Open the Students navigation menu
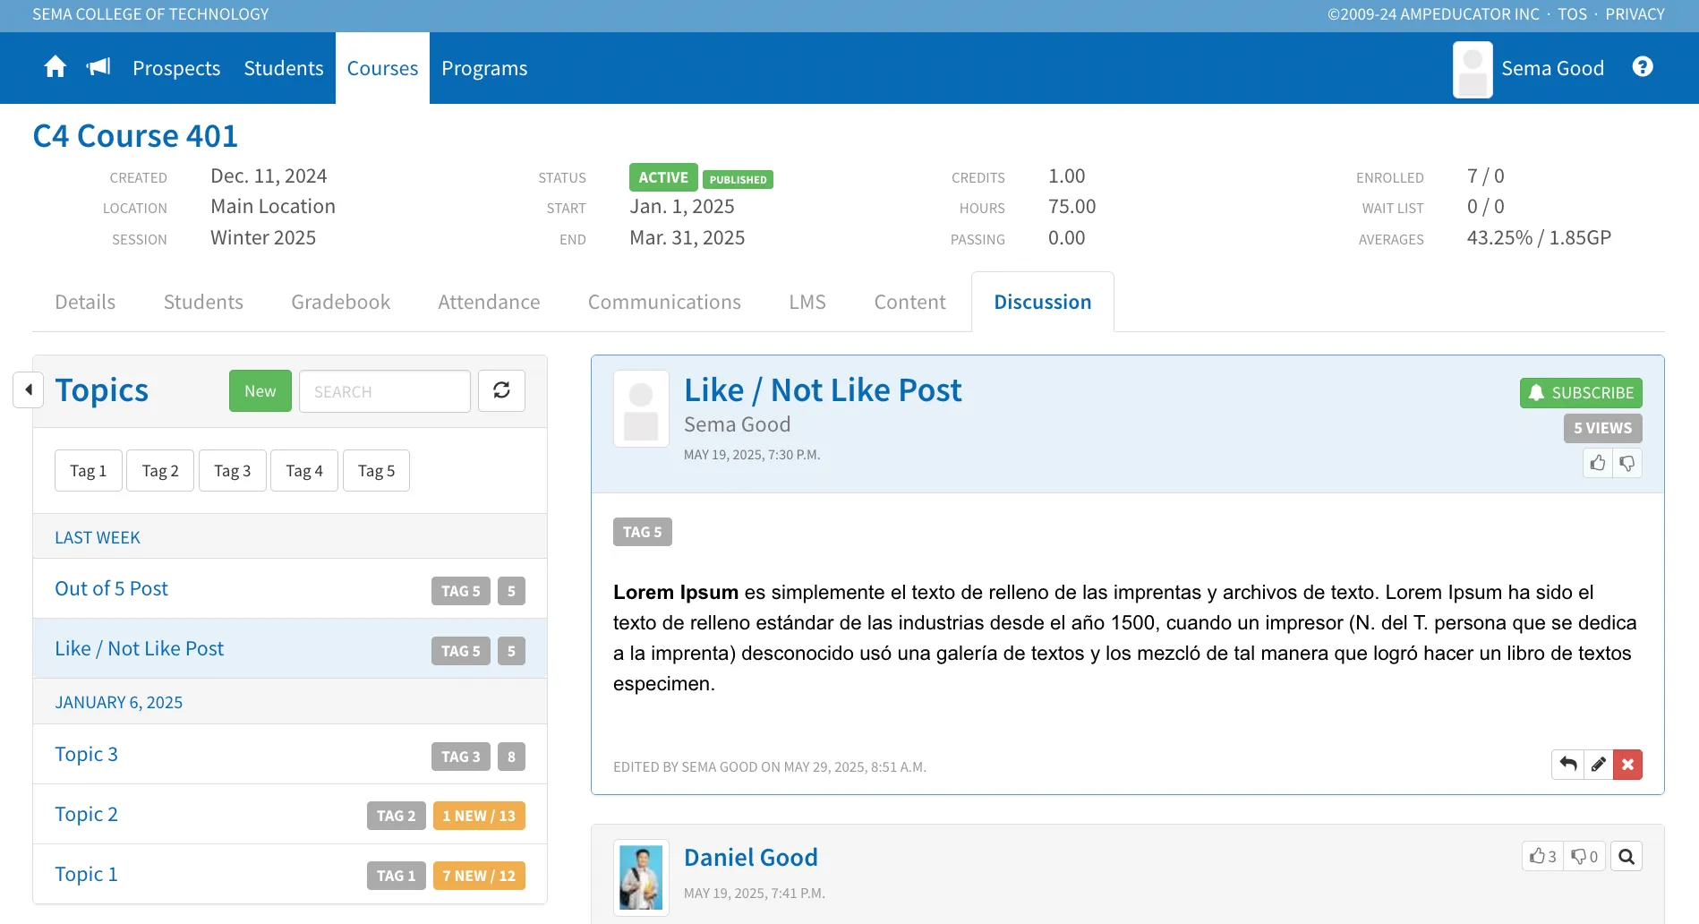 tap(284, 68)
